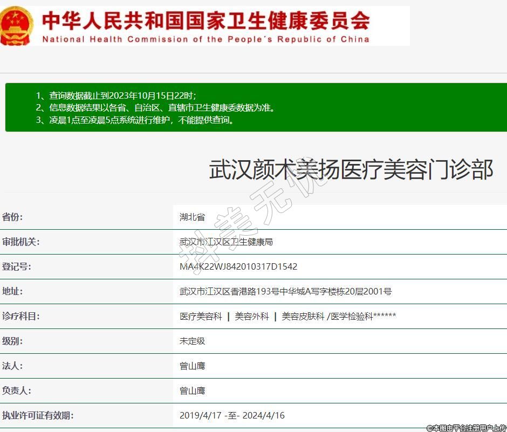Select registration number MA4K22WJ842010317D1542
The width and height of the screenshot is (507, 432).
[238, 266]
